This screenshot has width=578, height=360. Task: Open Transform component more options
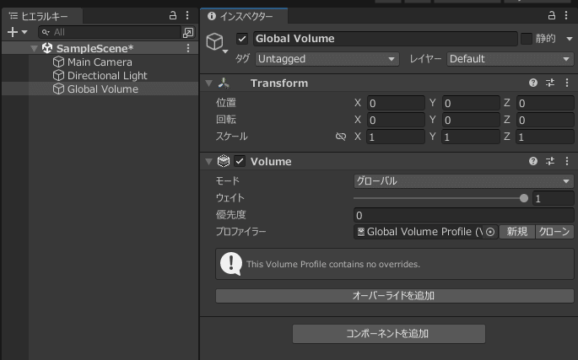pyautogui.click(x=567, y=83)
